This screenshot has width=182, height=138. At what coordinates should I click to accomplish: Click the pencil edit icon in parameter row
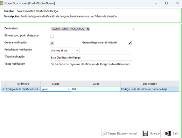click(x=3, y=89)
